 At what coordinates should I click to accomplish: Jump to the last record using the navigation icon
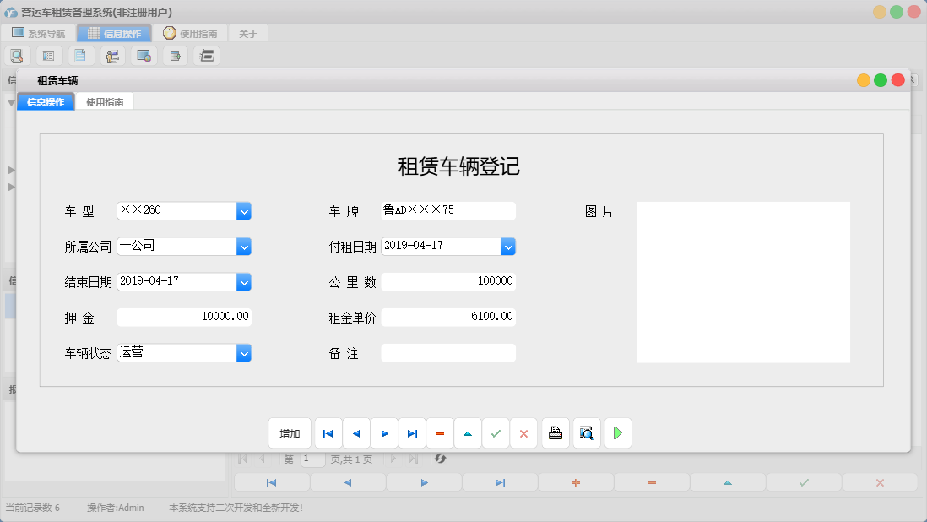pos(412,432)
